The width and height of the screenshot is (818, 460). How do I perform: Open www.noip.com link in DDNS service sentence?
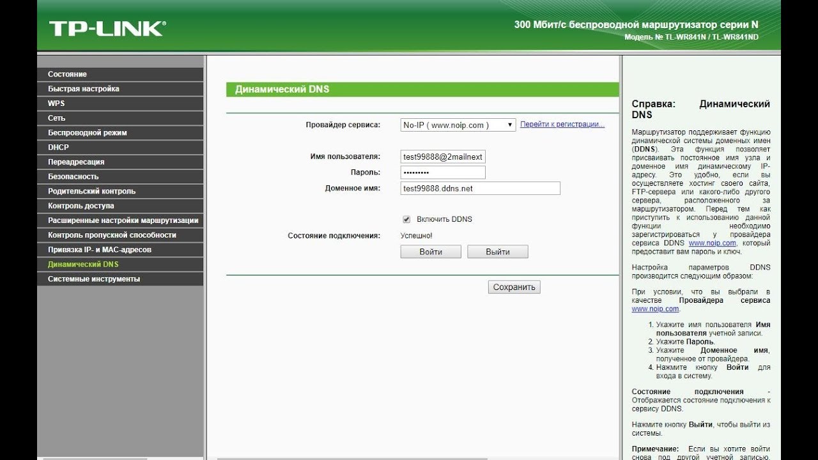point(713,243)
